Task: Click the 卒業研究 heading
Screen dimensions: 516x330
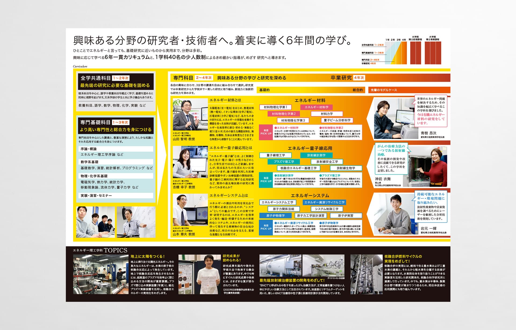Action: [341, 78]
